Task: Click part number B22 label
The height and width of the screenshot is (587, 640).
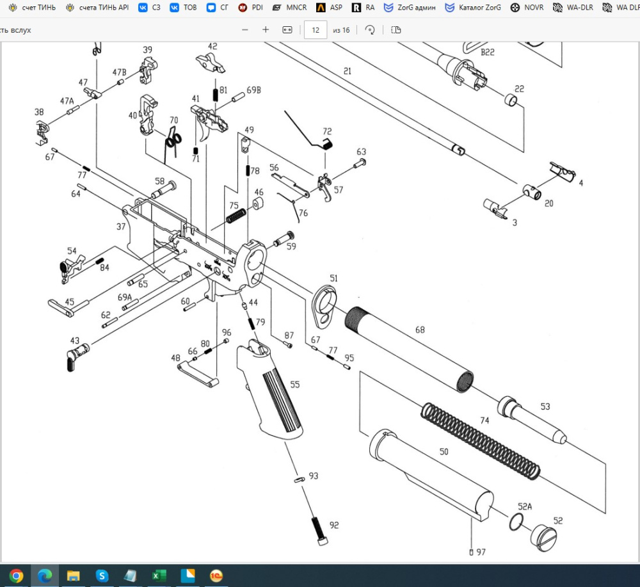Action: (x=487, y=52)
